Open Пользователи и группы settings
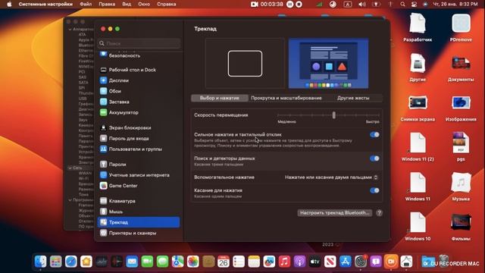The image size is (485, 273). click(x=139, y=149)
